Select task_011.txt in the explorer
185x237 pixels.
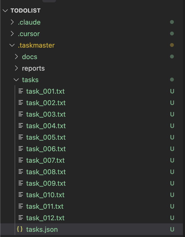pos(45,206)
